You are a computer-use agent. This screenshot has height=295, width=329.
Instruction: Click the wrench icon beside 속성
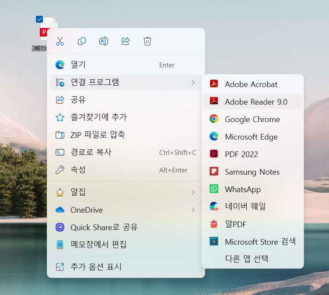[60, 170]
